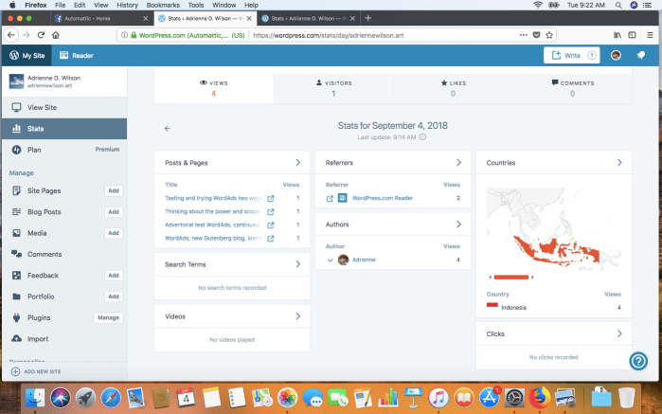Expand author Adrienne's row with the chevron
Image resolution: width=662 pixels, height=414 pixels.
[x=331, y=260]
